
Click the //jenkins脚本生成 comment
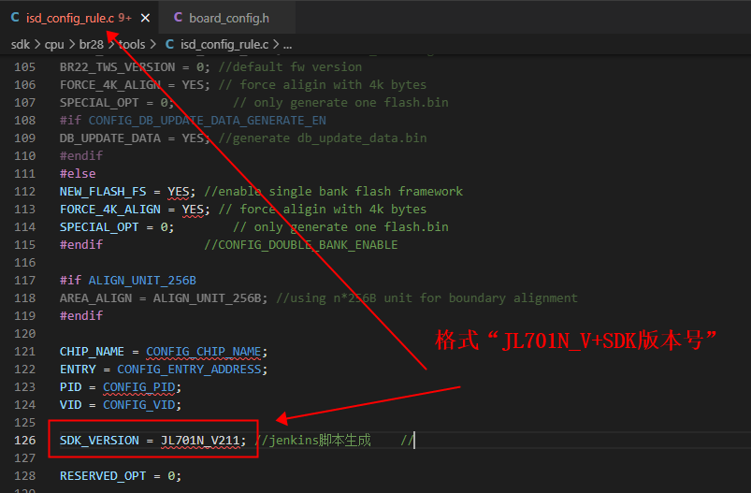pos(312,441)
